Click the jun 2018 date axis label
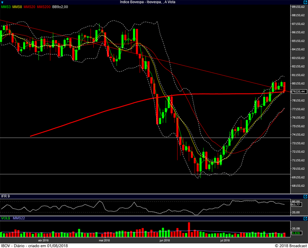Viewport: 308px width, 248px height. pyautogui.click(x=165, y=240)
